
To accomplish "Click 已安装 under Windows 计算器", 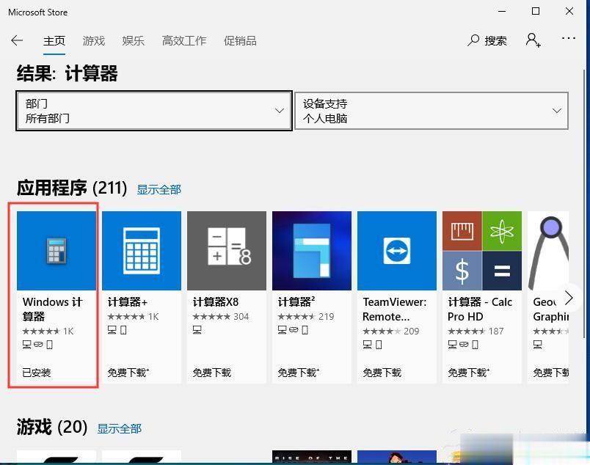I will [37, 373].
